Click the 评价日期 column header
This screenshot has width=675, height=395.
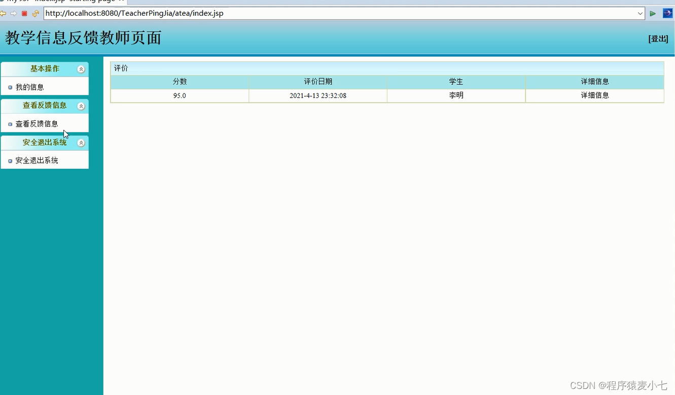point(318,82)
